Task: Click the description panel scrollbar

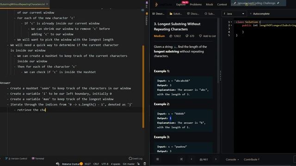Action: [218, 51]
